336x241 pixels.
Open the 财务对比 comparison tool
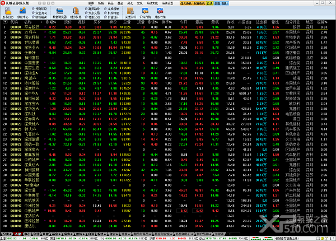[x=76, y=13]
